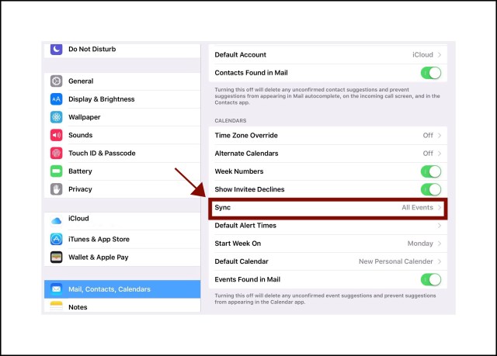Viewport: 497px width, 356px height.
Task: Tap the Touch ID fingerprint icon
Action: (x=57, y=153)
